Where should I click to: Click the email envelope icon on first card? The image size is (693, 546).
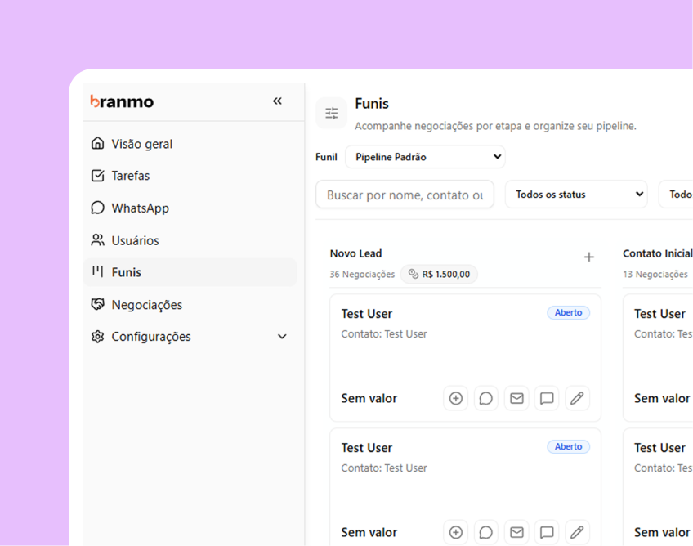pos(516,398)
